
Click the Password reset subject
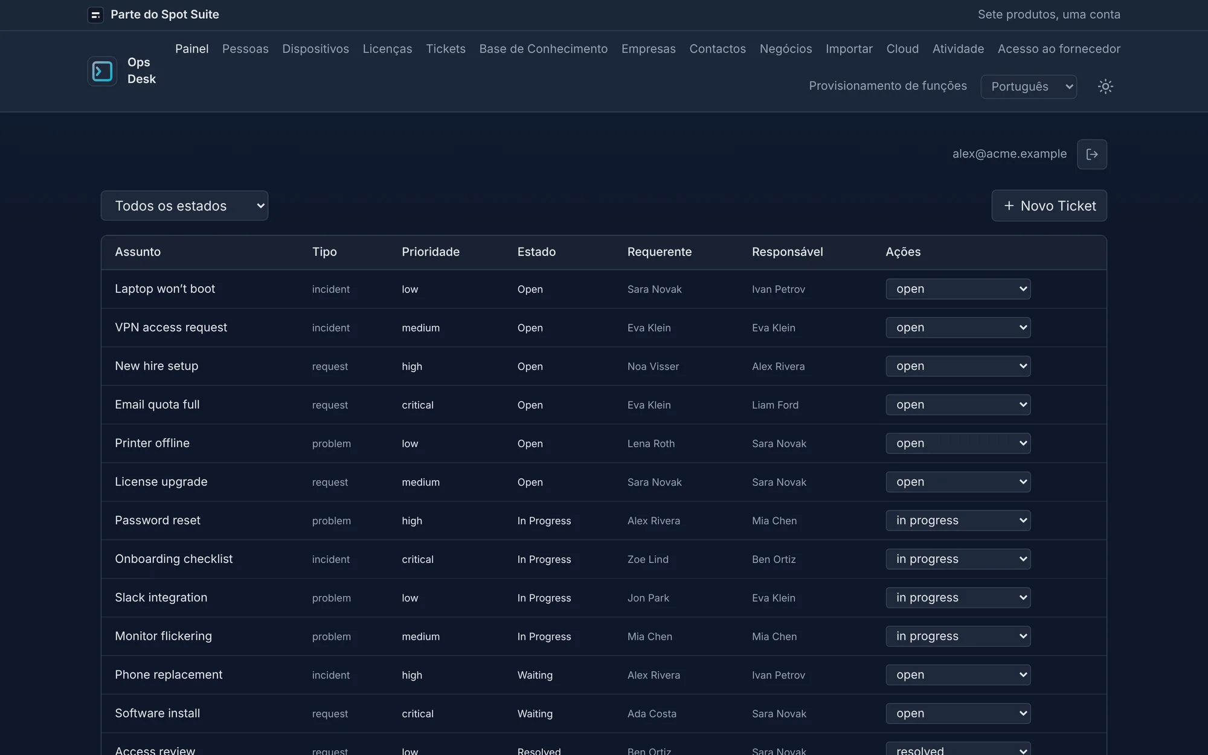click(158, 521)
